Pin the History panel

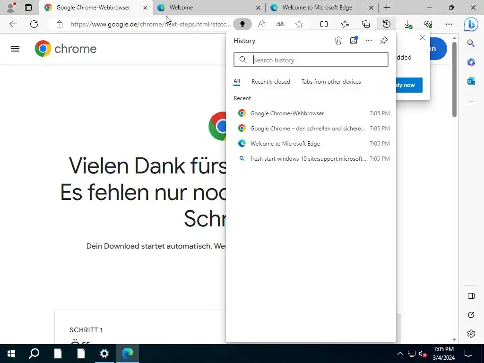[384, 41]
